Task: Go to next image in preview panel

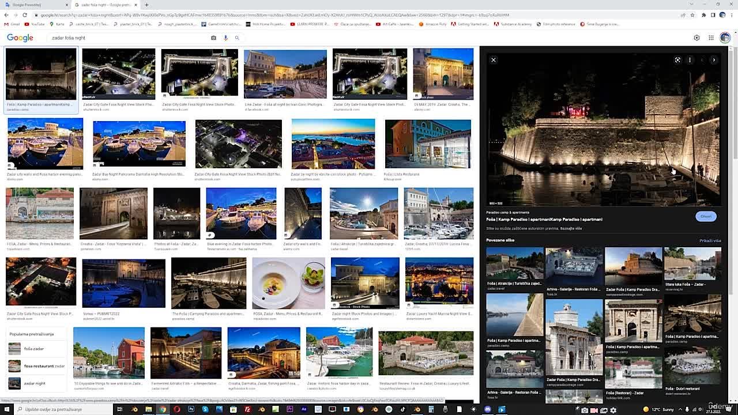Action: [714, 60]
